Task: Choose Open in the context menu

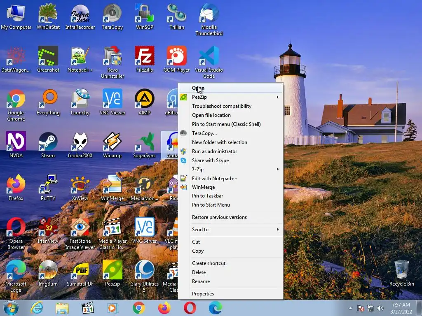Action: [x=231, y=88]
